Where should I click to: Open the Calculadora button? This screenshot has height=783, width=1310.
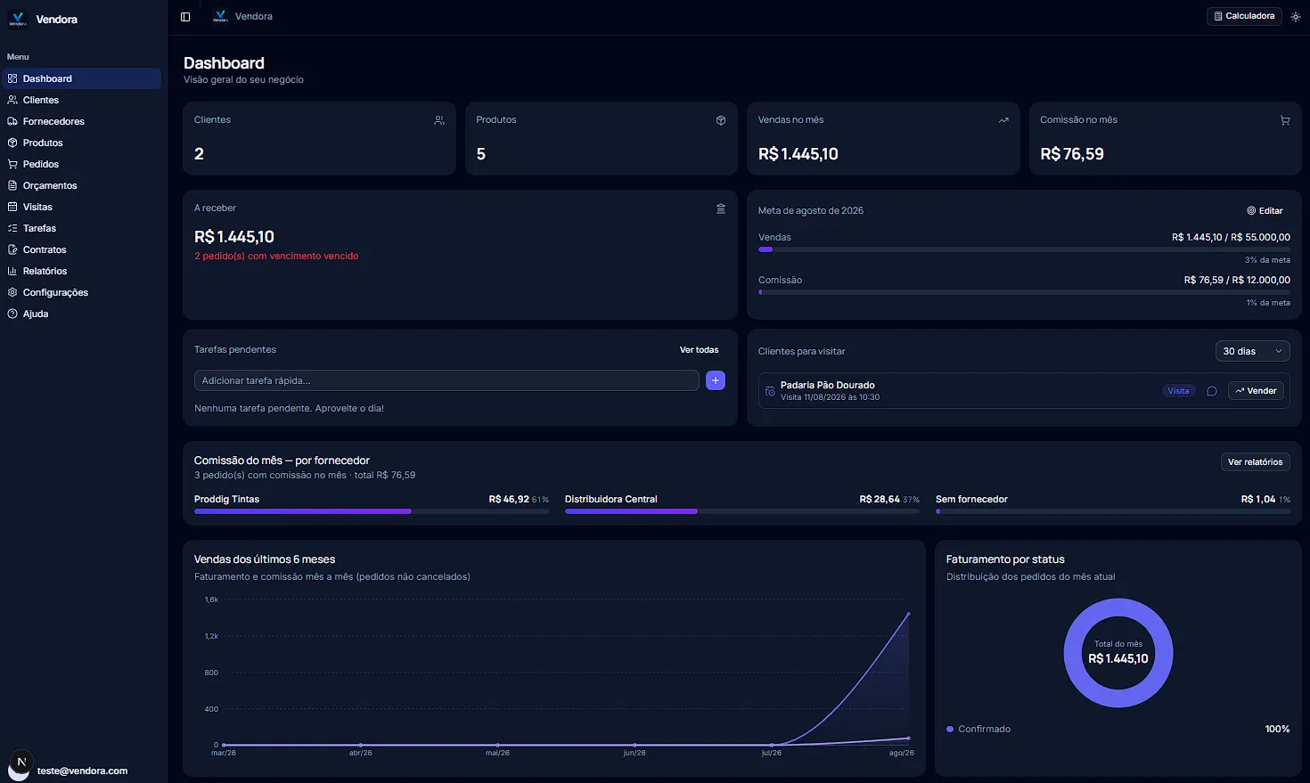pos(1244,16)
